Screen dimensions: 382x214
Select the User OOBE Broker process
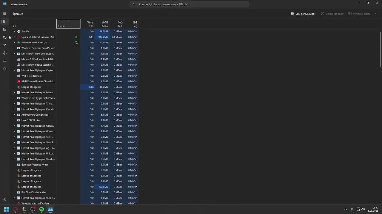coord(75,120)
